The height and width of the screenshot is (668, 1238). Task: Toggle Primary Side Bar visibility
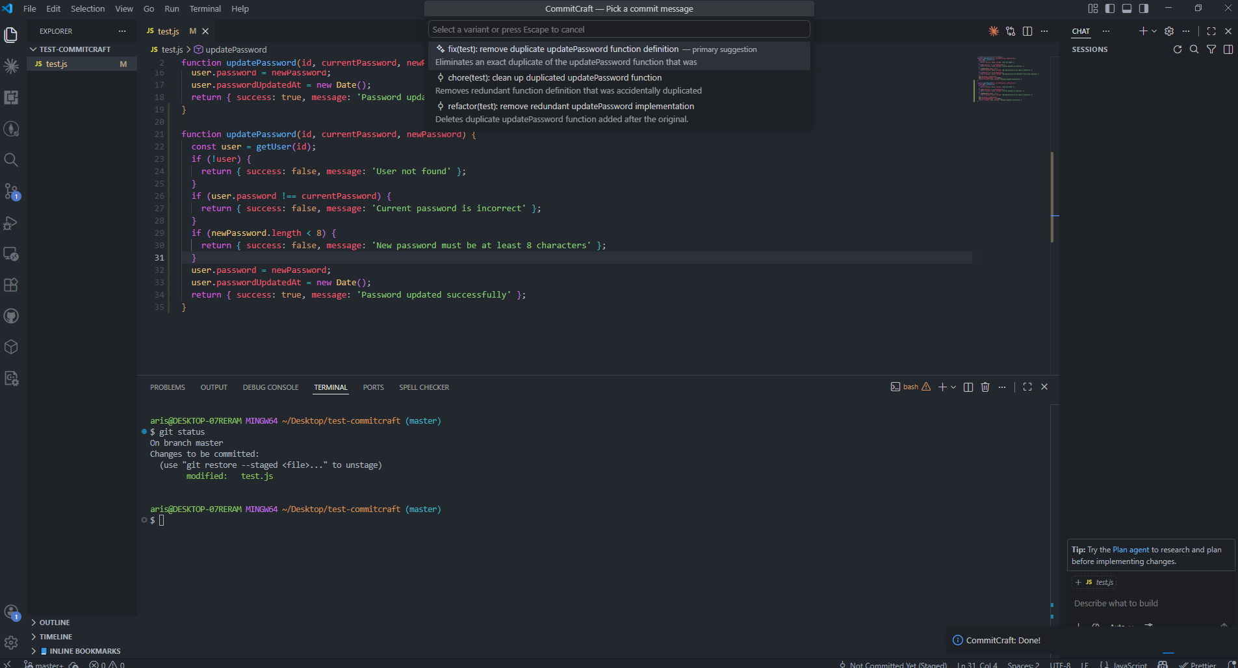1110,8
